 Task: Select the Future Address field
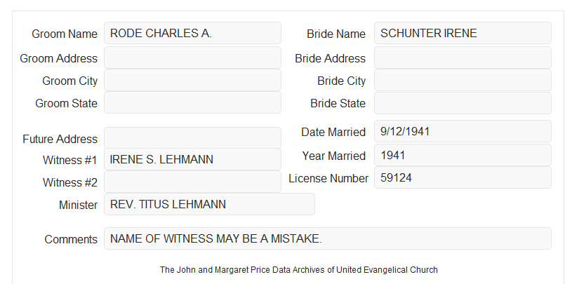192,138
